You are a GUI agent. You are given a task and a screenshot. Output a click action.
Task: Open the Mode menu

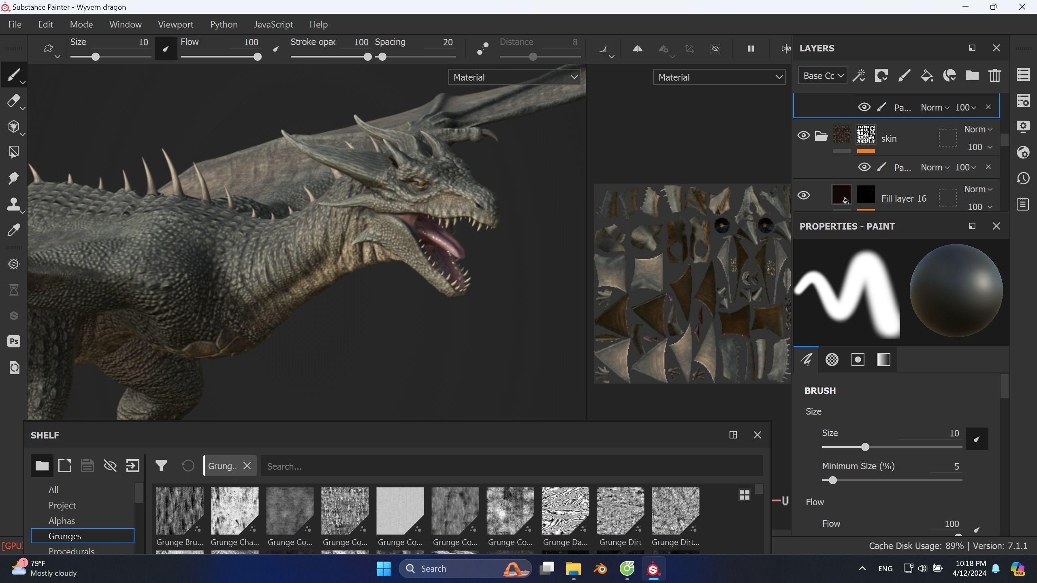[81, 24]
